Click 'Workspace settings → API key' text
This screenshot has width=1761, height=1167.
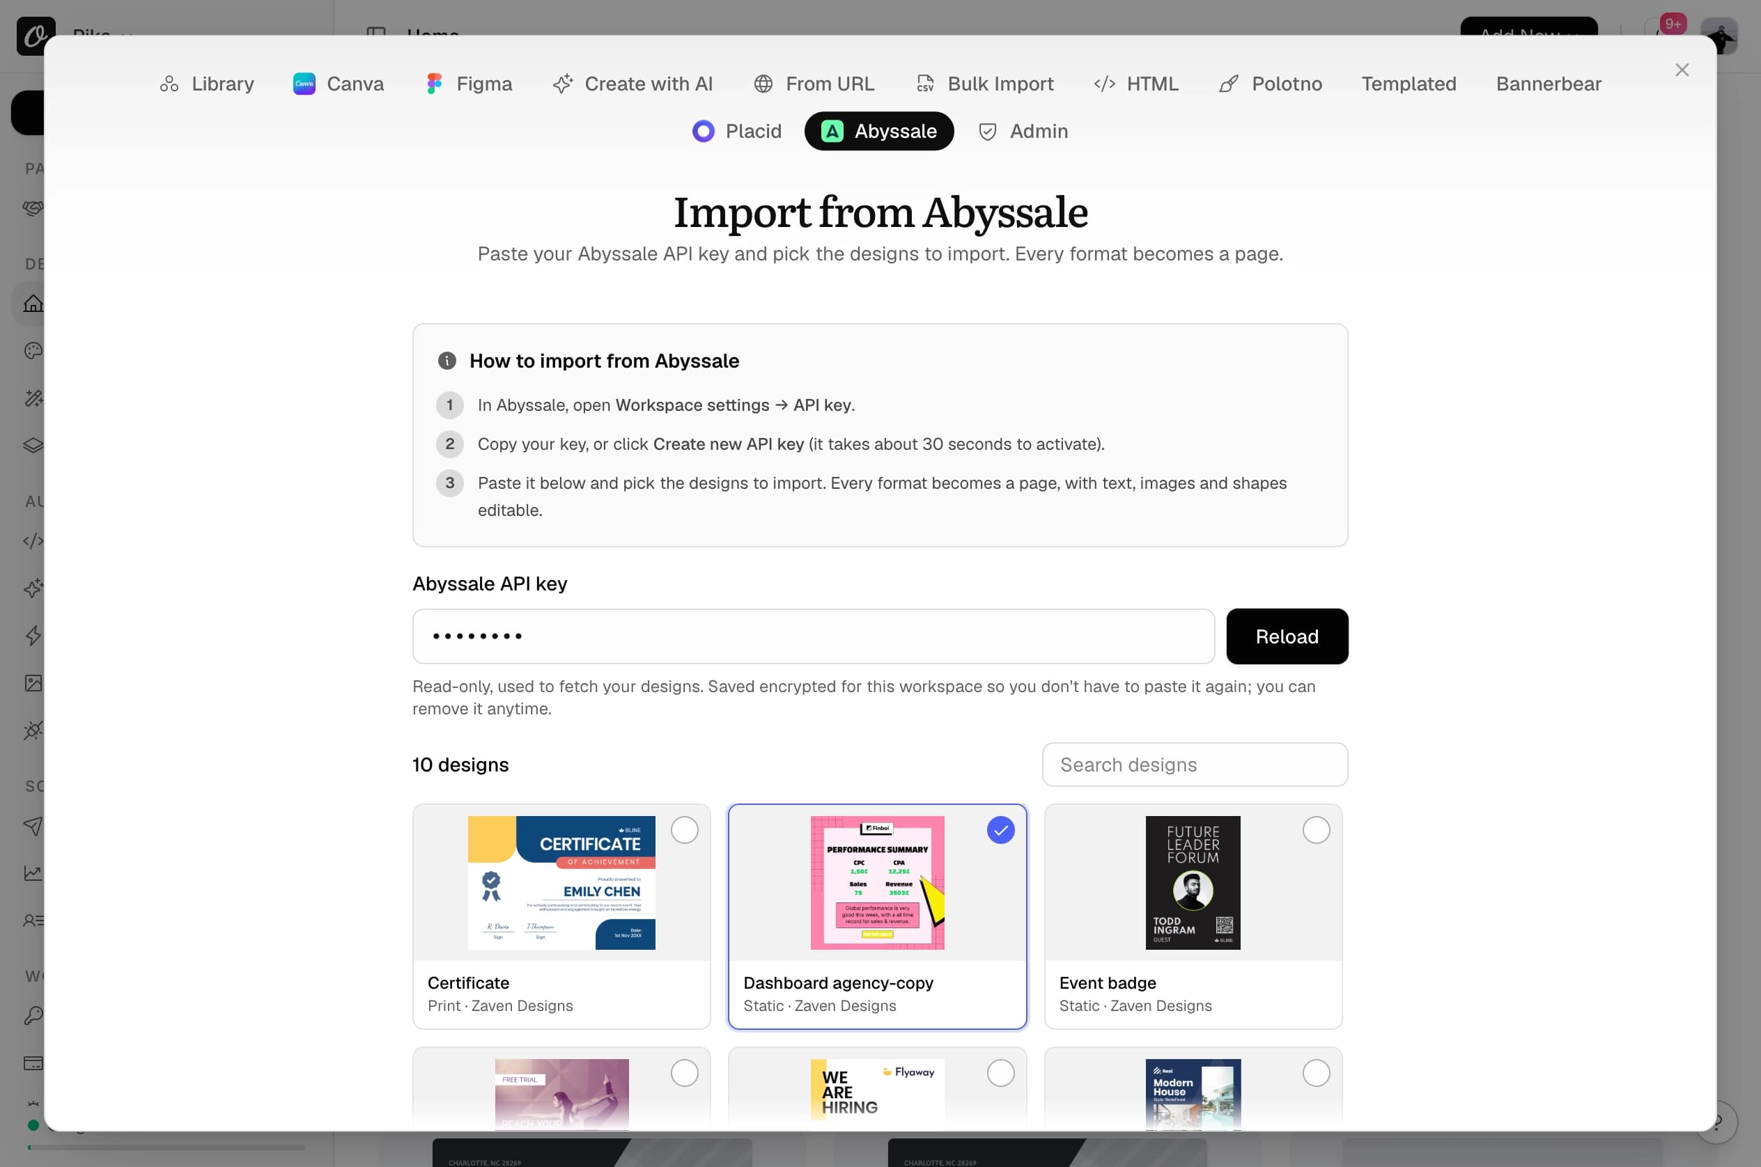(x=734, y=405)
